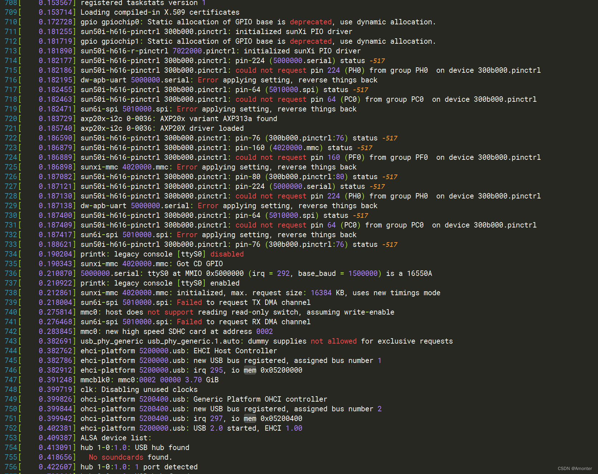Click the red word 'deprecated' on the gpiochip1 line
This screenshot has width=598, height=474.
(x=311, y=41)
